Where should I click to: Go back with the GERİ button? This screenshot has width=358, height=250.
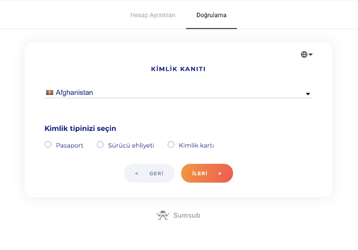pos(149,173)
